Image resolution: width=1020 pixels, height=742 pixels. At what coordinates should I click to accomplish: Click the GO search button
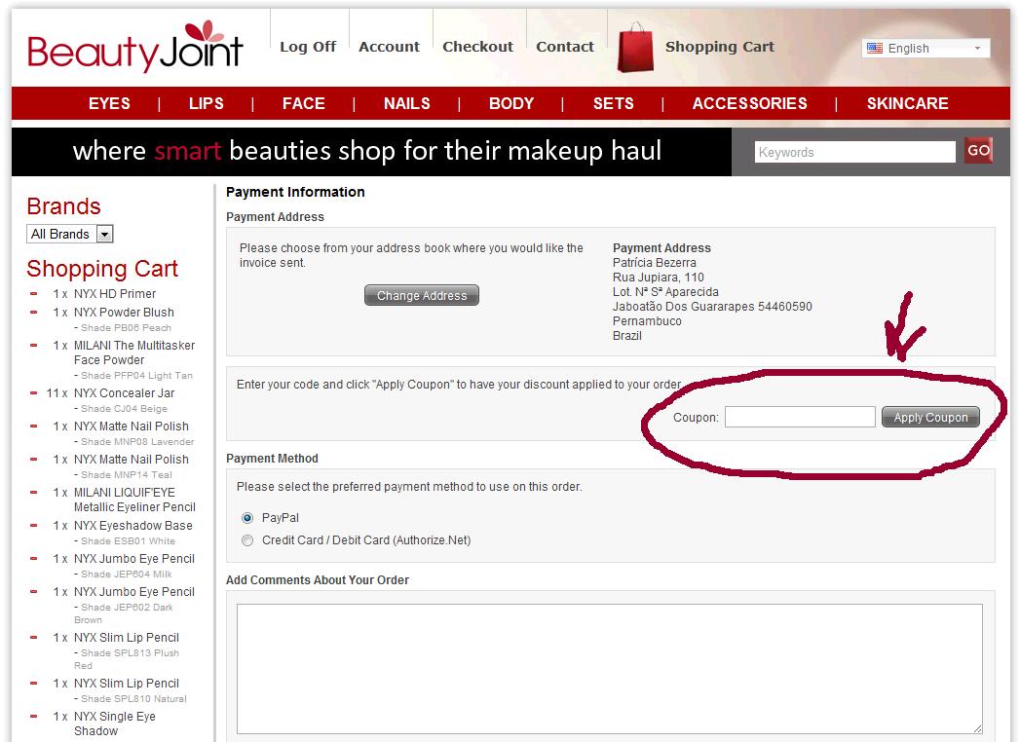pos(978,151)
